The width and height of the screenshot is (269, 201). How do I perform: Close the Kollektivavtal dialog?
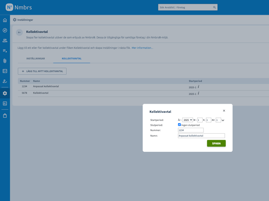point(224,111)
